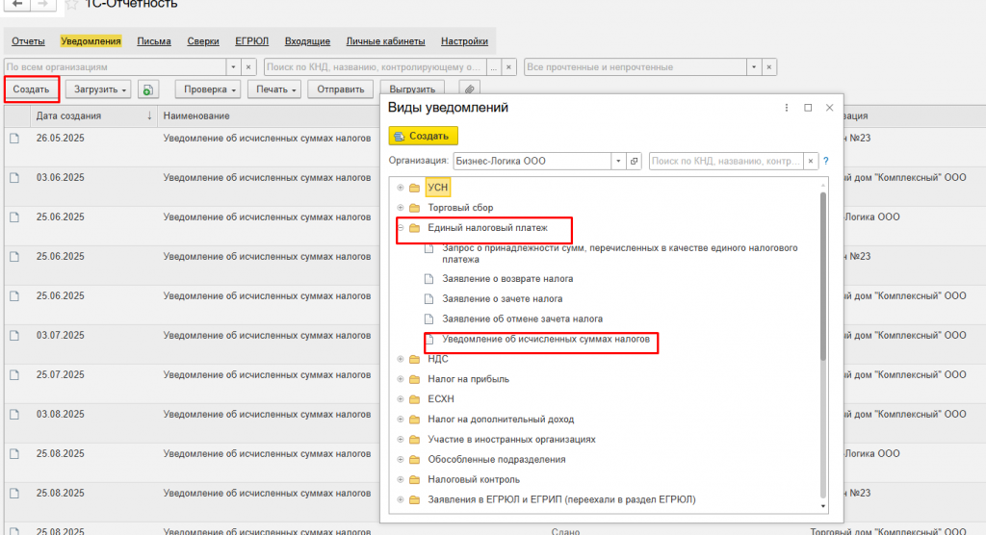Click the Выгрузить button
The width and height of the screenshot is (986, 535).
pos(412,89)
